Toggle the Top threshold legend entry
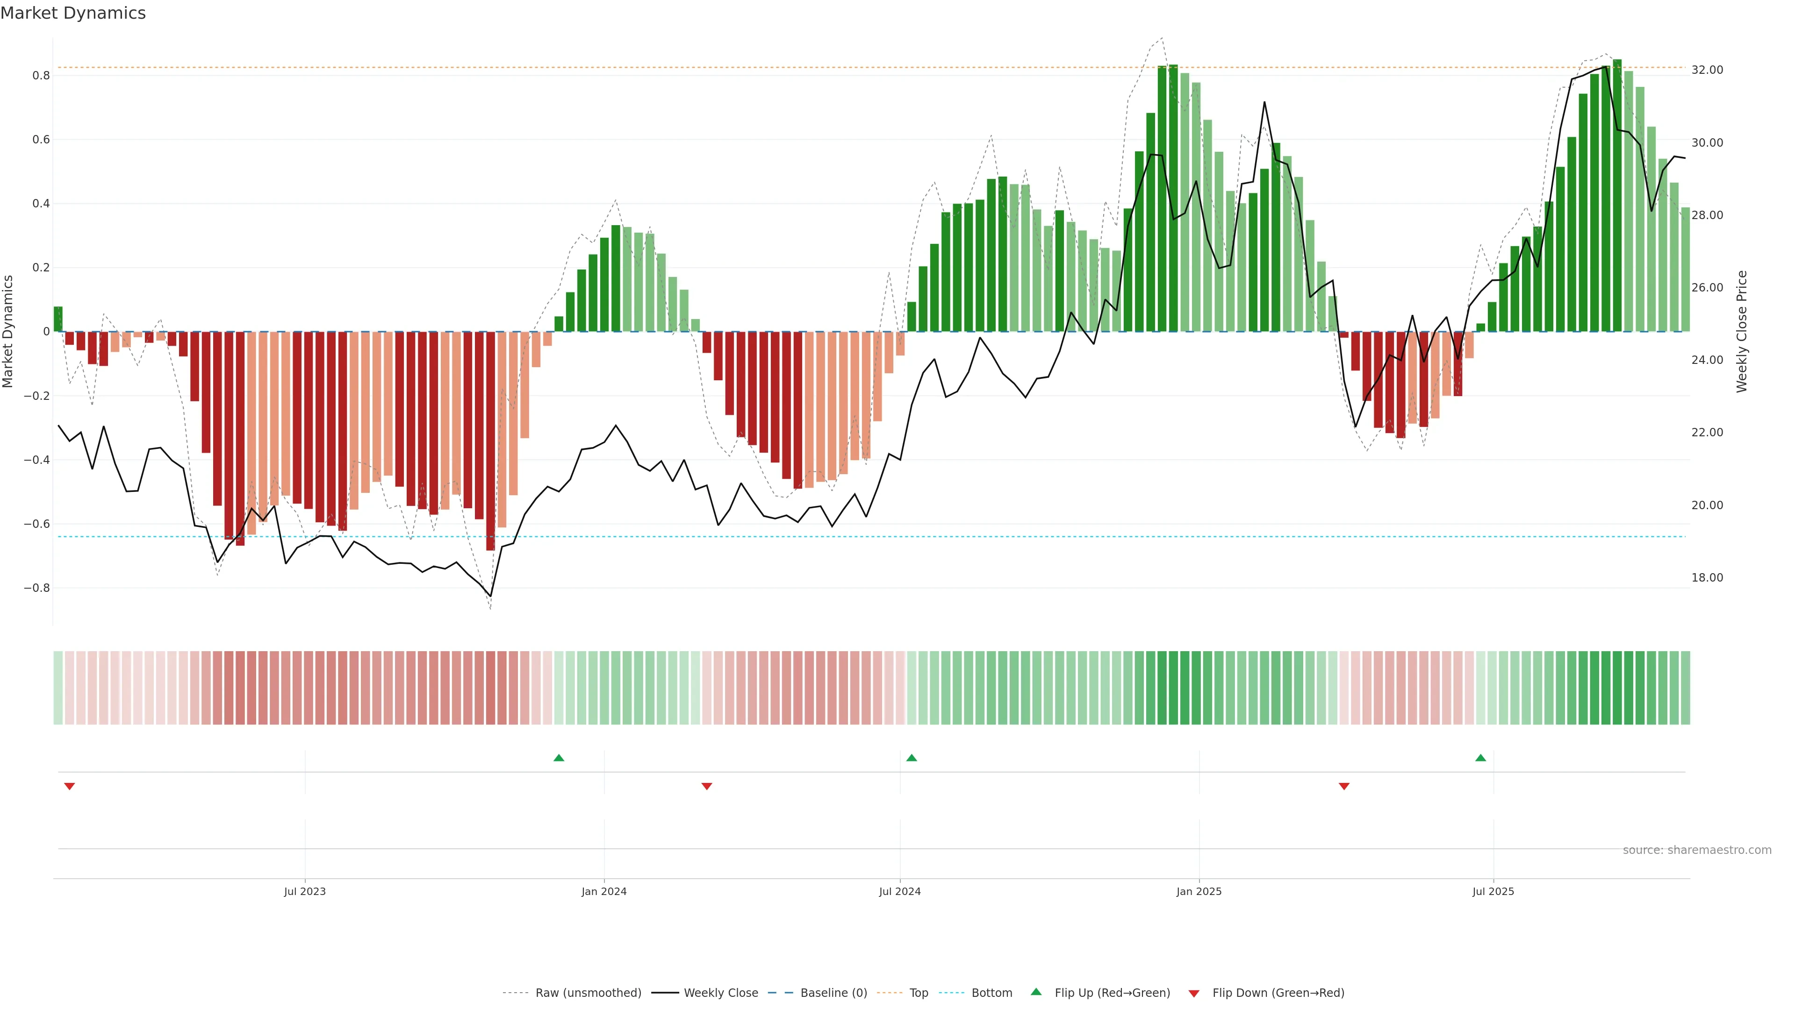 (x=919, y=993)
